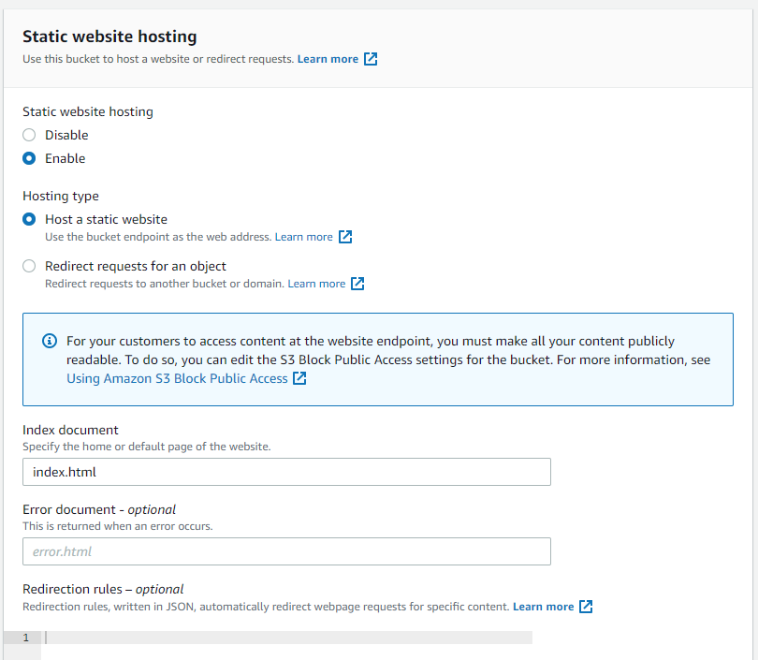The width and height of the screenshot is (758, 660).
Task: Select the Disable radio button
Action: tap(29, 135)
